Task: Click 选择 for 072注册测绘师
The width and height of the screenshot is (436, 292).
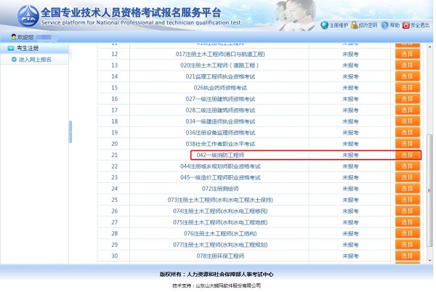Action: click(x=408, y=189)
